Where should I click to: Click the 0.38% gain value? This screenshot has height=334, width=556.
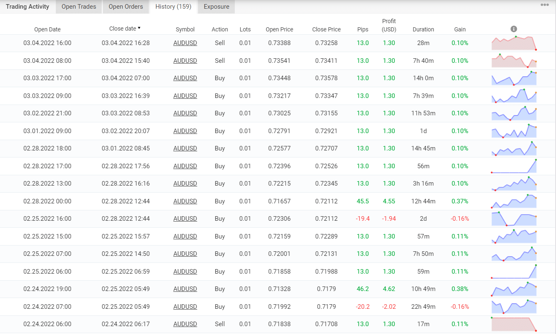click(x=460, y=289)
